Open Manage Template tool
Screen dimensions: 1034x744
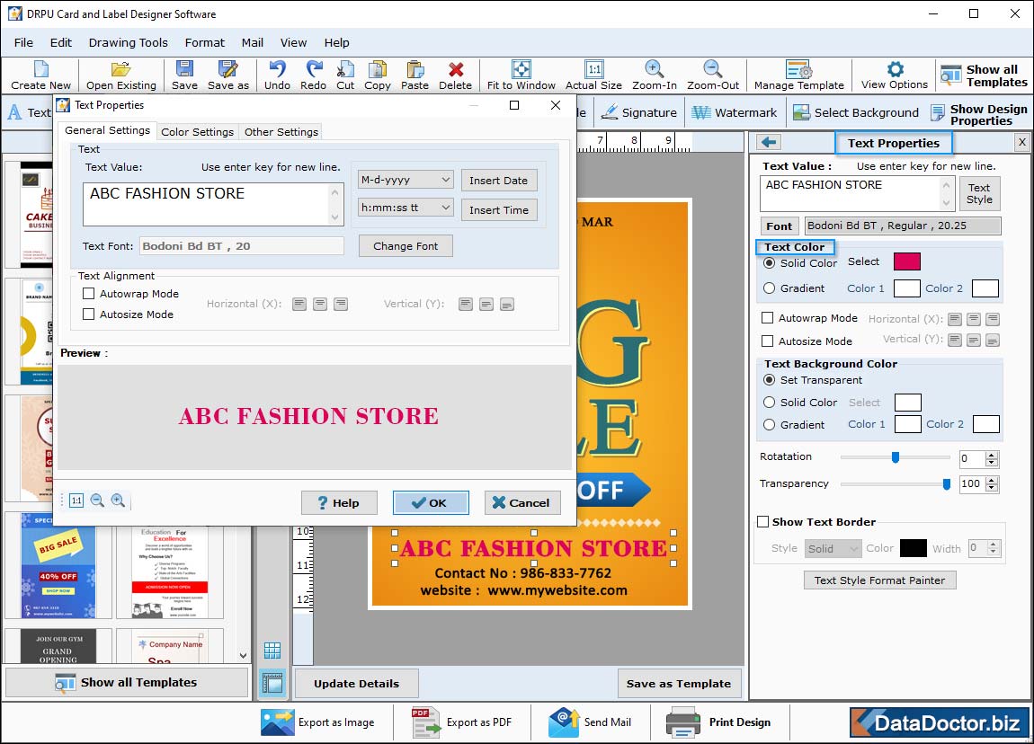point(798,75)
